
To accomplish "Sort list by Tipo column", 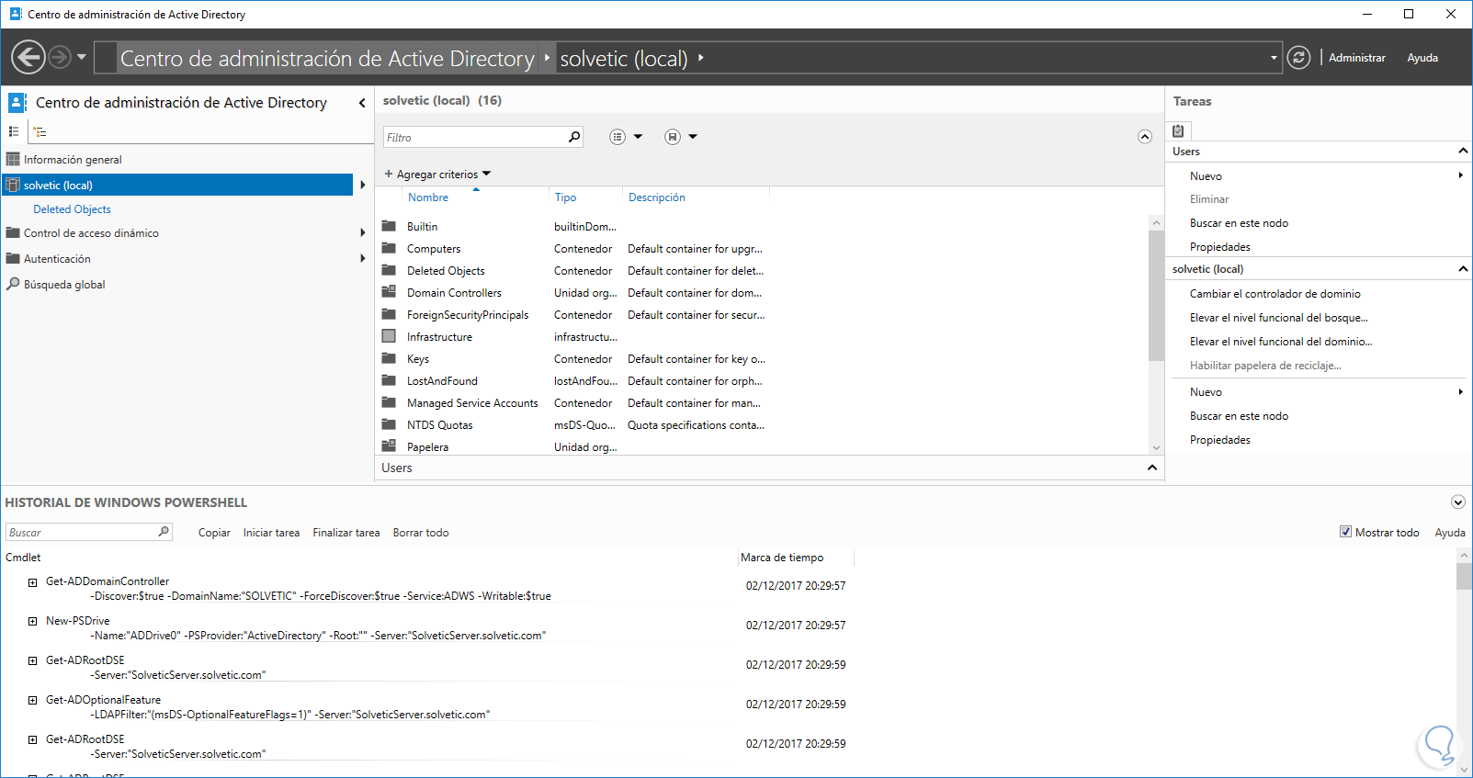I will coord(565,197).
